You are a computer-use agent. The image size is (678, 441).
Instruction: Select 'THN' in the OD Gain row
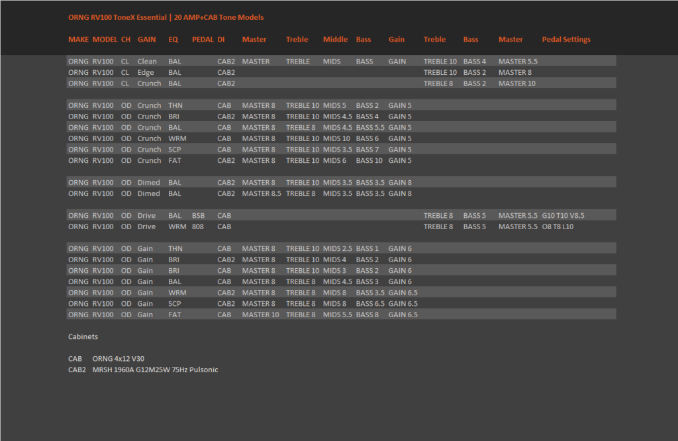click(175, 249)
